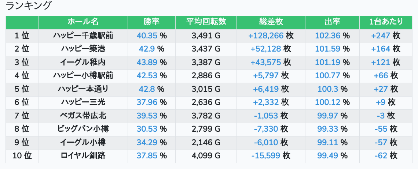Click the 平均回転数 column header

pyautogui.click(x=206, y=22)
